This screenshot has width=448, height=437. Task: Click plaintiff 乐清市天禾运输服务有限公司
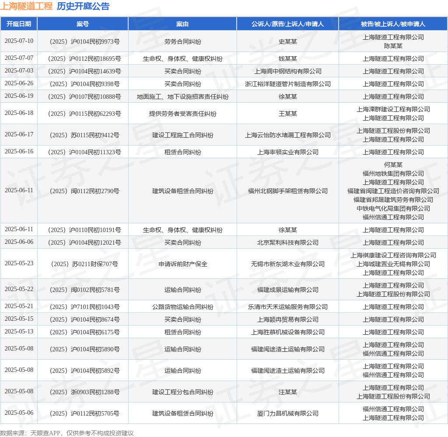288,307
